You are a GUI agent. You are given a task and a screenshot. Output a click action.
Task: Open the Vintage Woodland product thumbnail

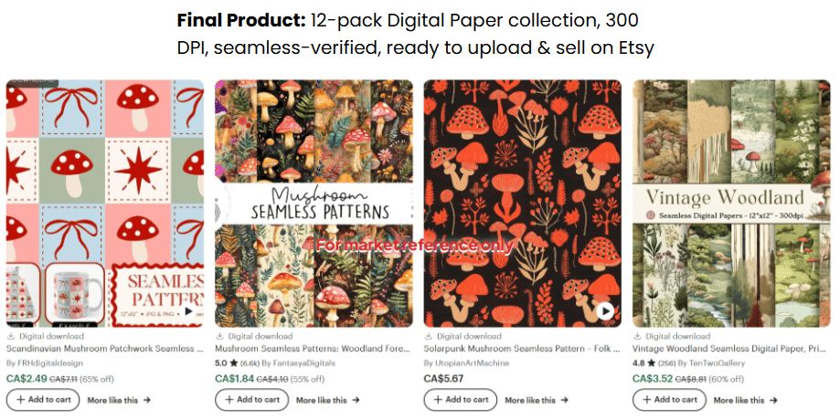coord(731,203)
